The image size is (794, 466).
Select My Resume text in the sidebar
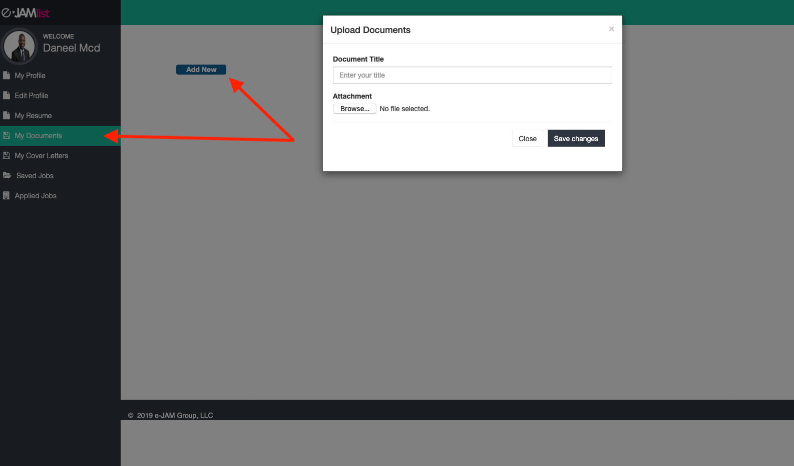(33, 116)
